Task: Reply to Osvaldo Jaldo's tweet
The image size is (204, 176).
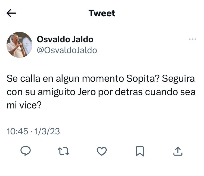Action: [x=25, y=151]
